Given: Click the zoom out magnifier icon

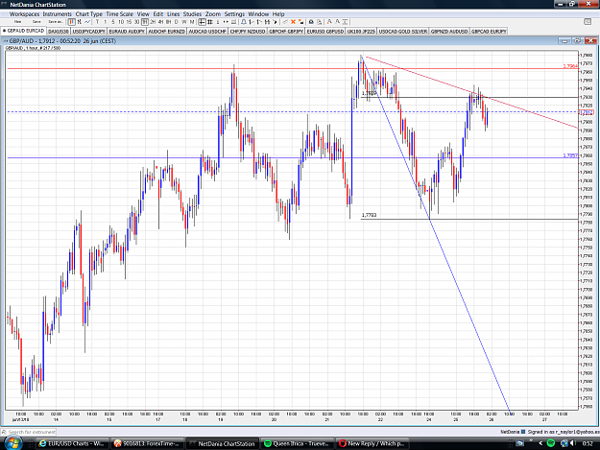Looking at the screenshot, I should 338,22.
